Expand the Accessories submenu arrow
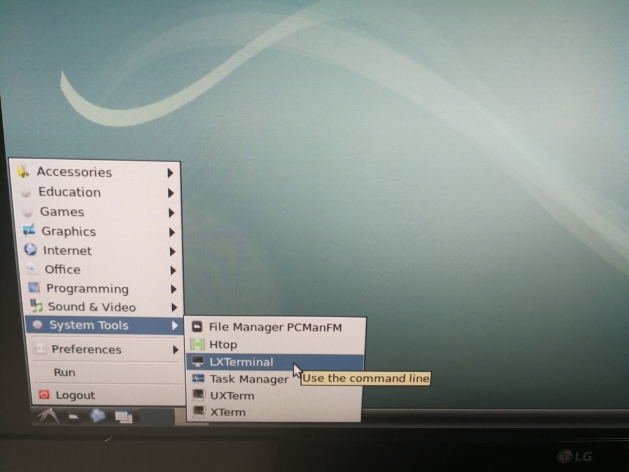Image resolution: width=629 pixels, height=472 pixels. 170,173
